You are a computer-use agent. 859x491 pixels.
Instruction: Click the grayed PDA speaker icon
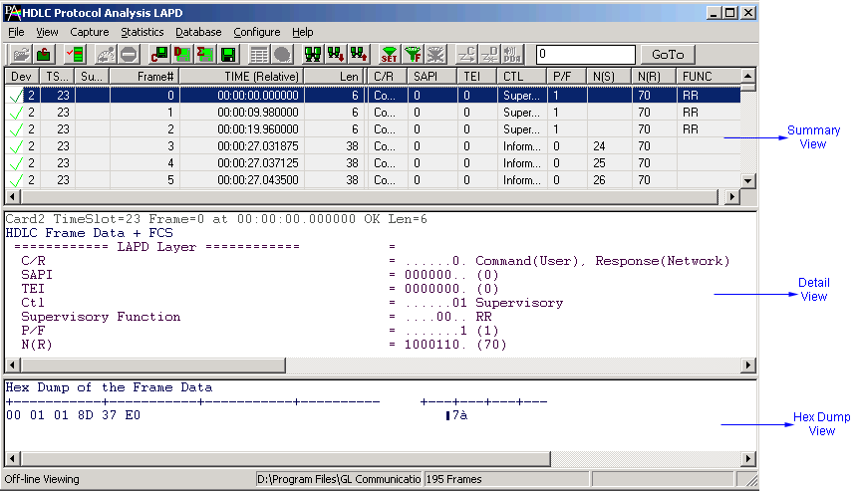pyautogui.click(x=512, y=55)
